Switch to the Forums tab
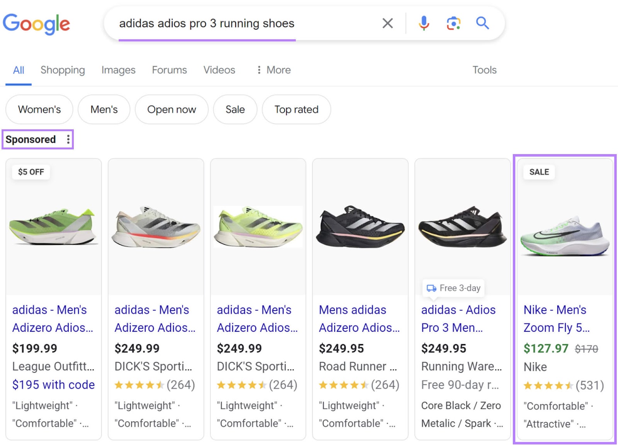 169,70
